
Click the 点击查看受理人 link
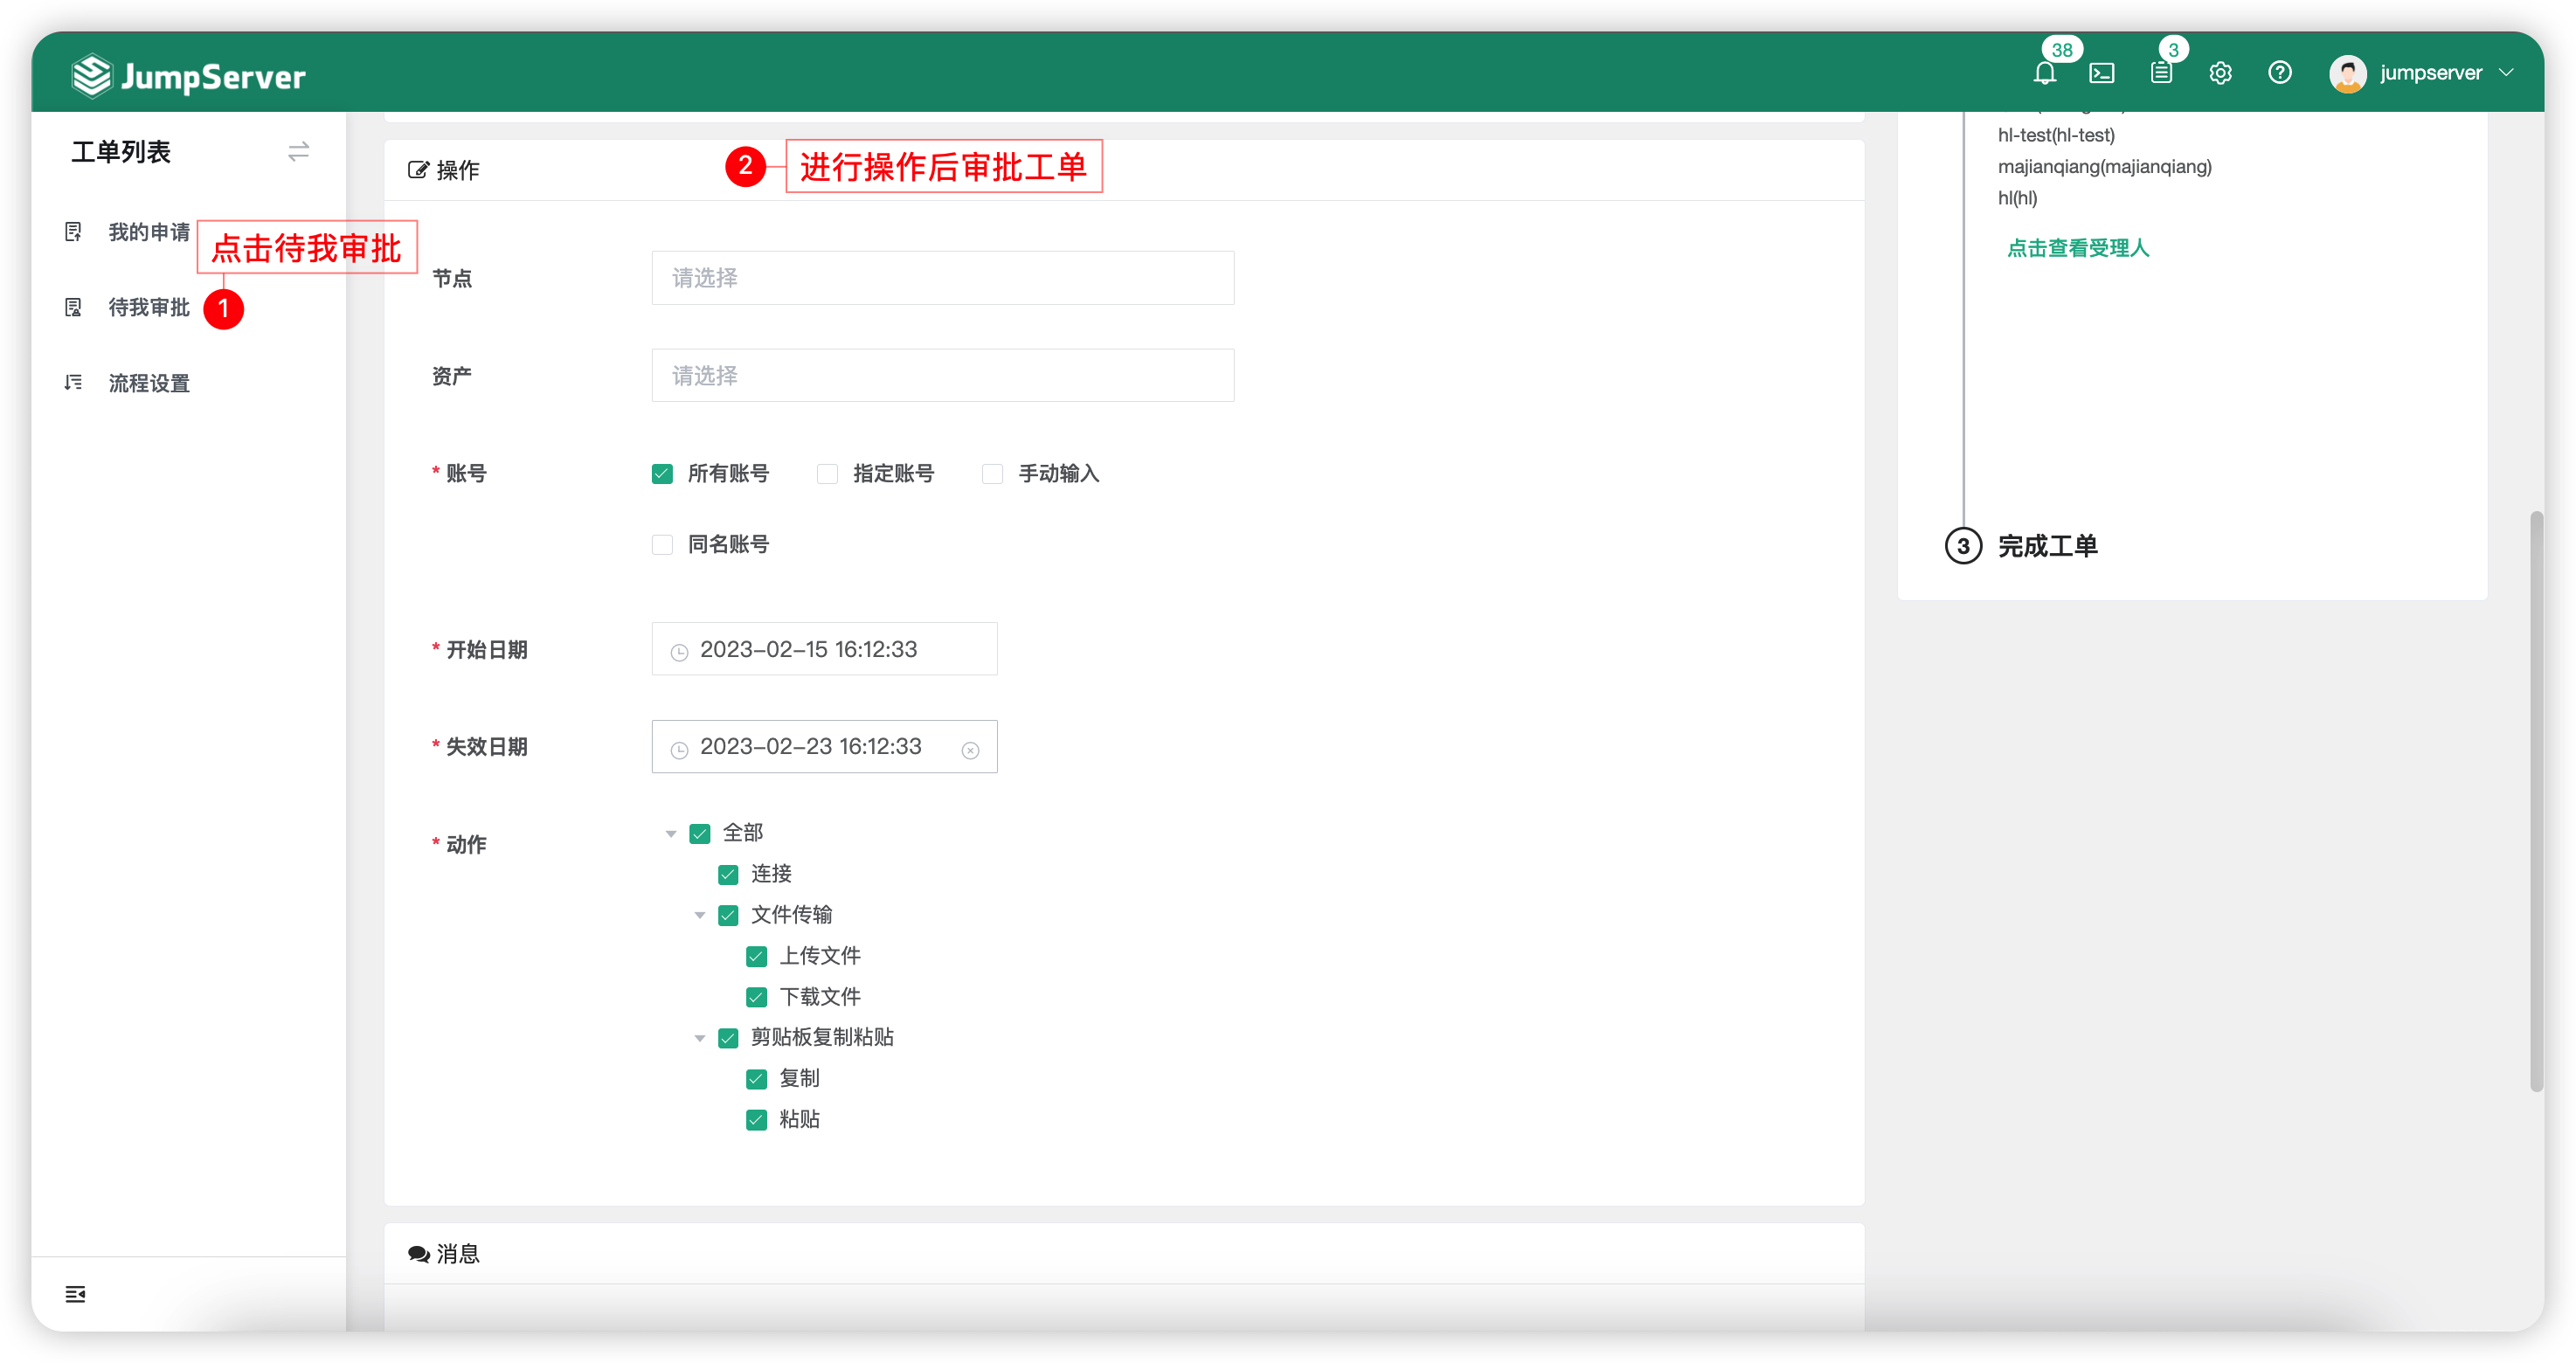[x=2078, y=248]
